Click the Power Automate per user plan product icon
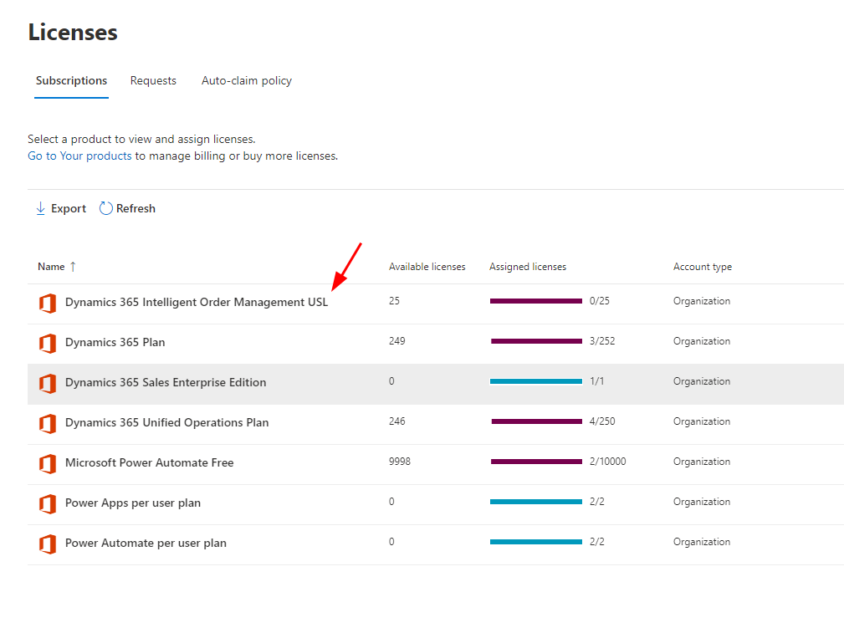This screenshot has width=844, height=633. pos(48,544)
